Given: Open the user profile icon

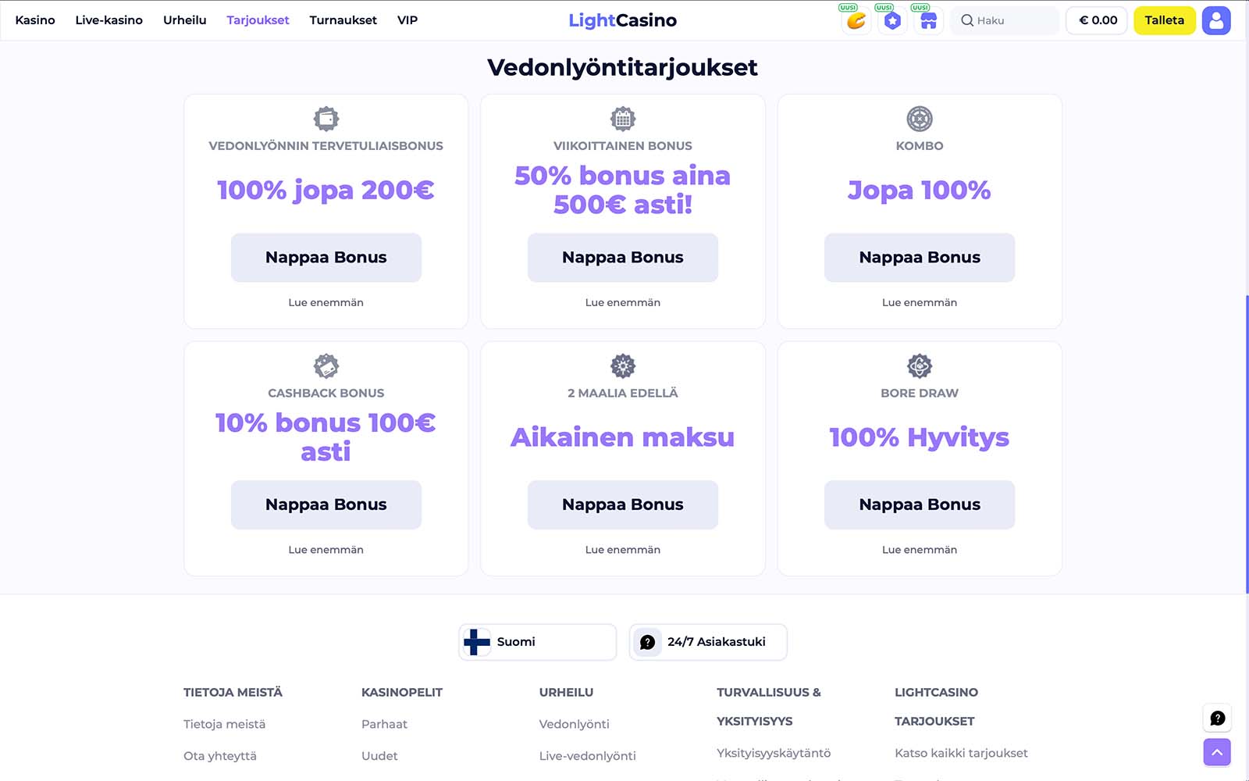Looking at the screenshot, I should (1216, 20).
